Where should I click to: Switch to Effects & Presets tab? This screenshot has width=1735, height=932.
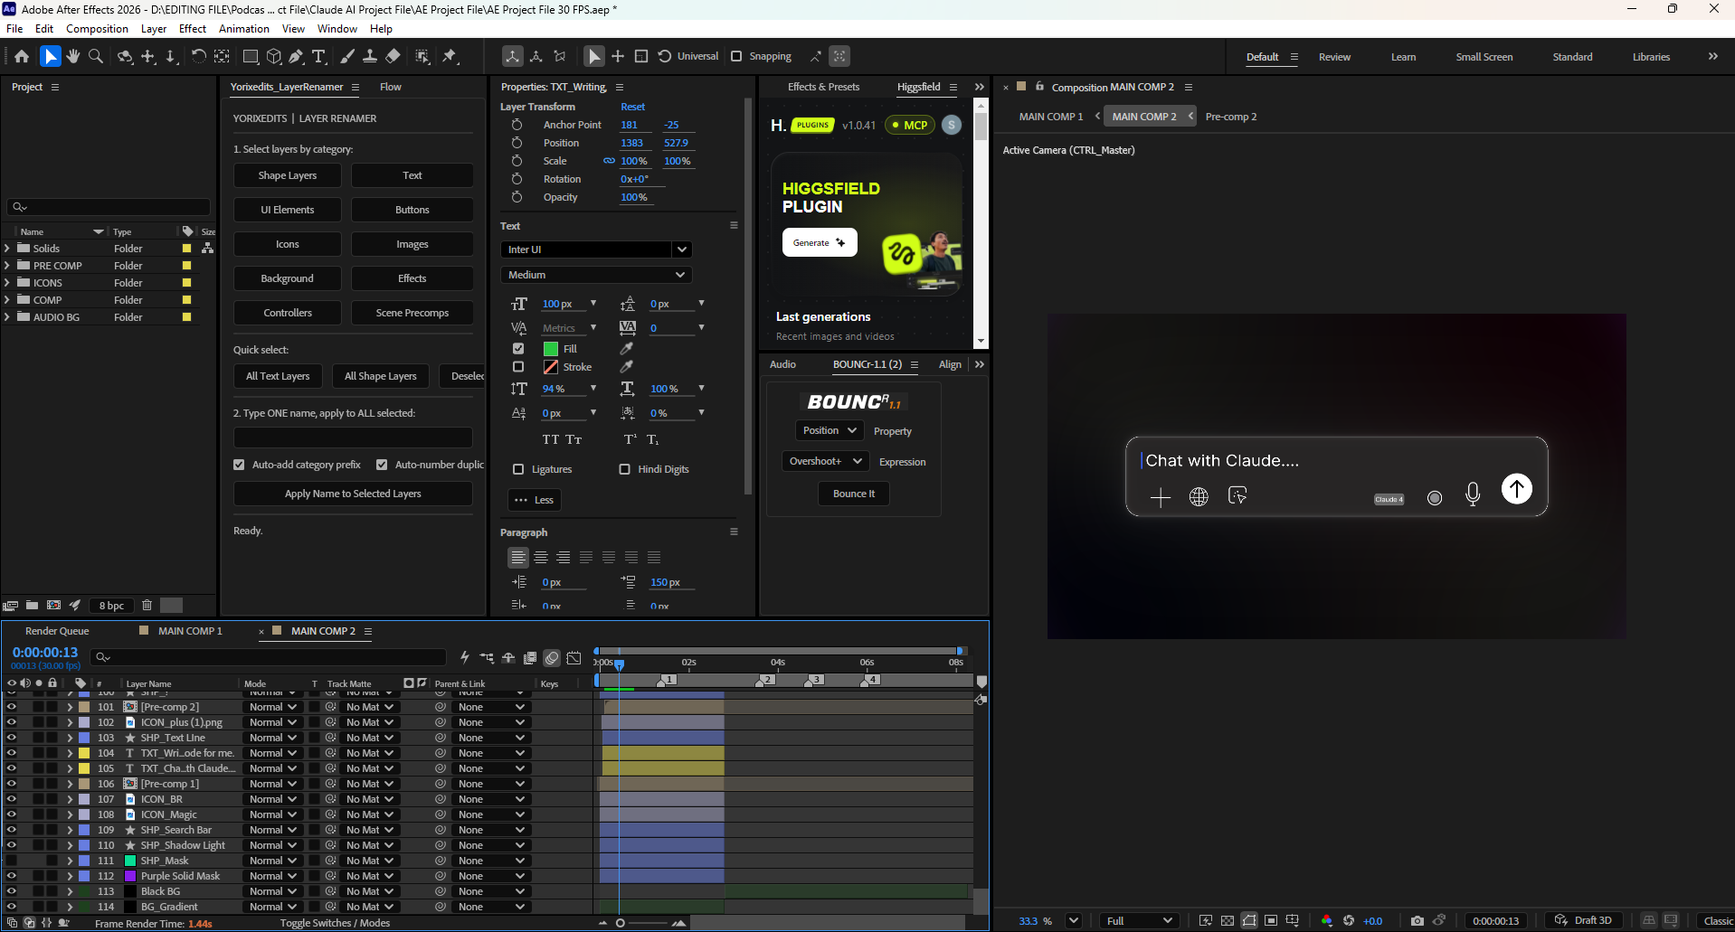click(823, 87)
